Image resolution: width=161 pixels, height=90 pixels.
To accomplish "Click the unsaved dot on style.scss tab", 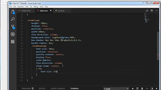I will [51, 10].
